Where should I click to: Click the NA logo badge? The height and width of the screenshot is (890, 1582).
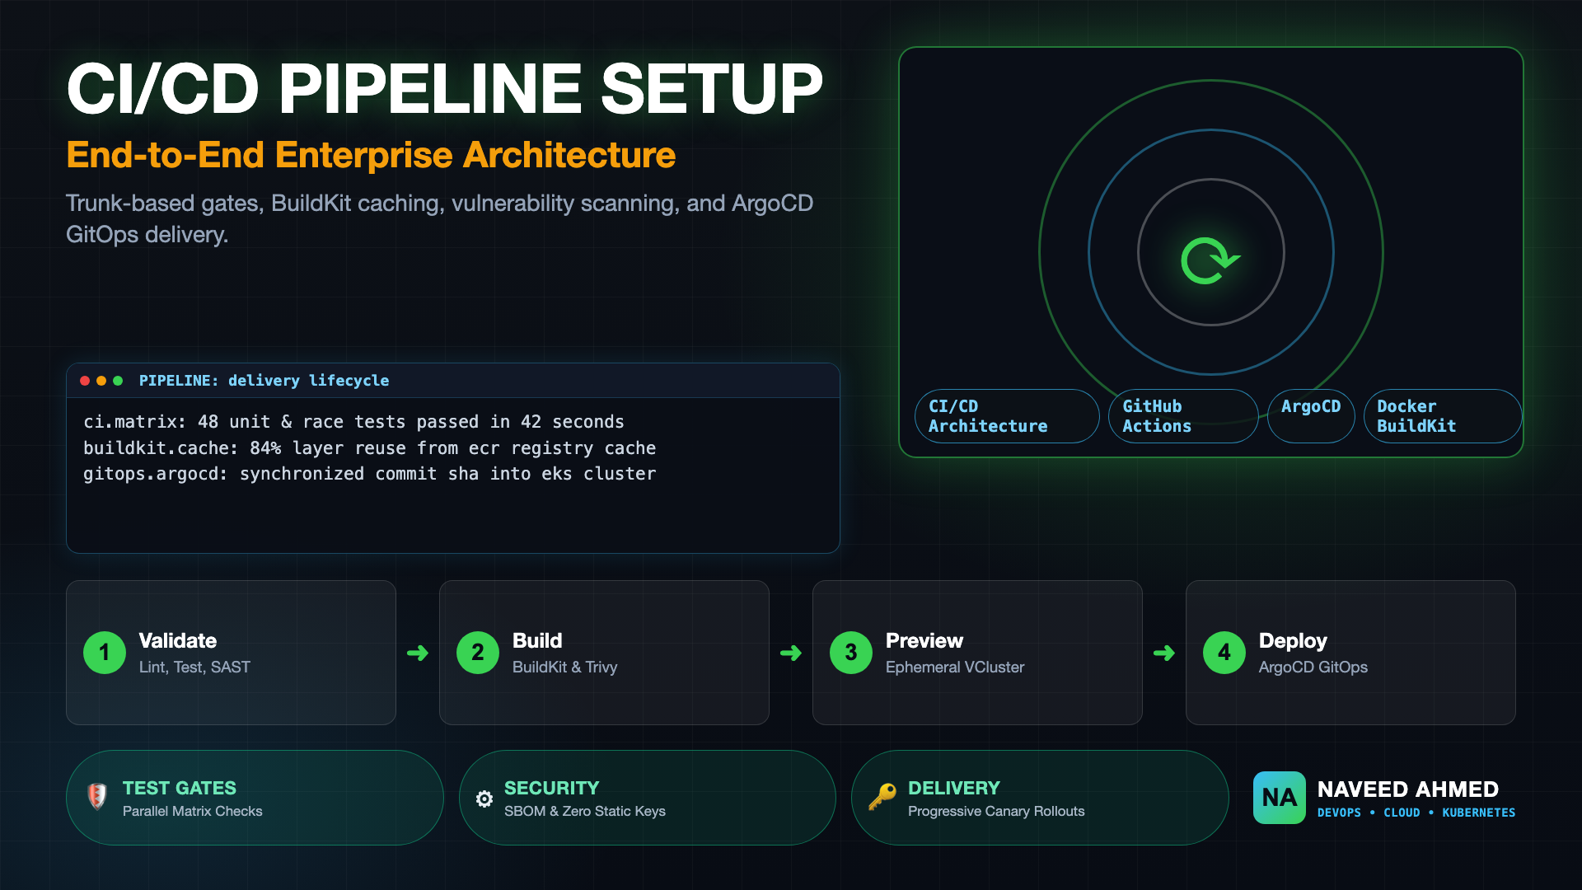click(1280, 798)
